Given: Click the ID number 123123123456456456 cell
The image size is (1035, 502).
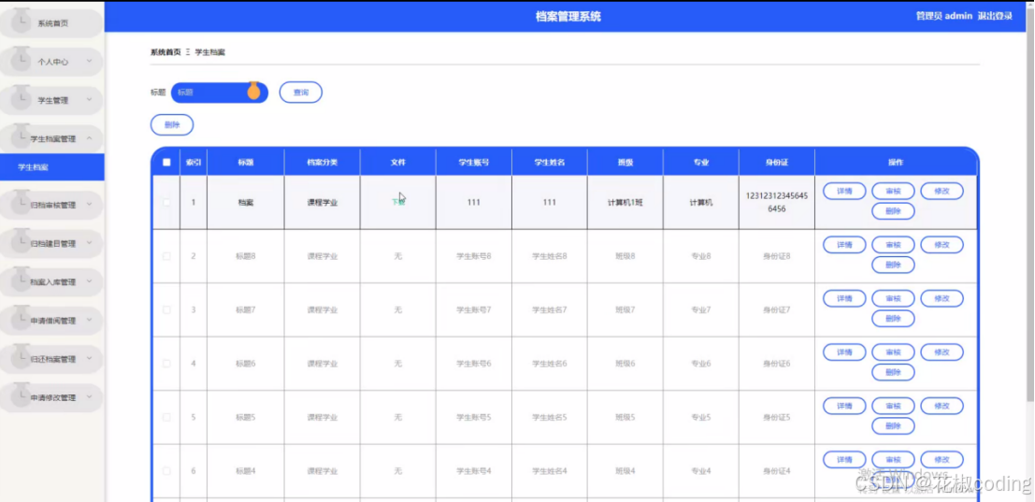Looking at the screenshot, I should (x=776, y=203).
